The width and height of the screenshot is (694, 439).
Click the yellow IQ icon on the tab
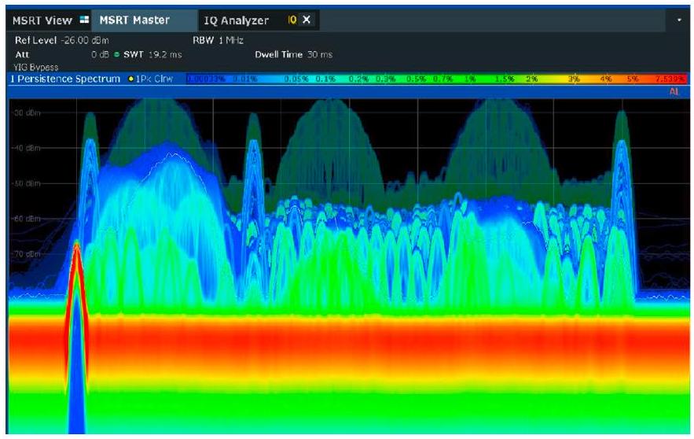point(292,20)
